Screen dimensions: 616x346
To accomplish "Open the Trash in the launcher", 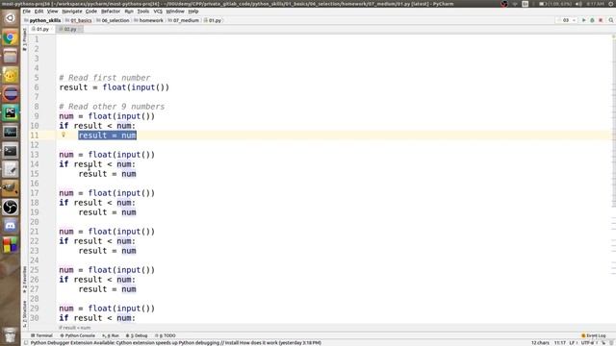I will click(x=11, y=335).
